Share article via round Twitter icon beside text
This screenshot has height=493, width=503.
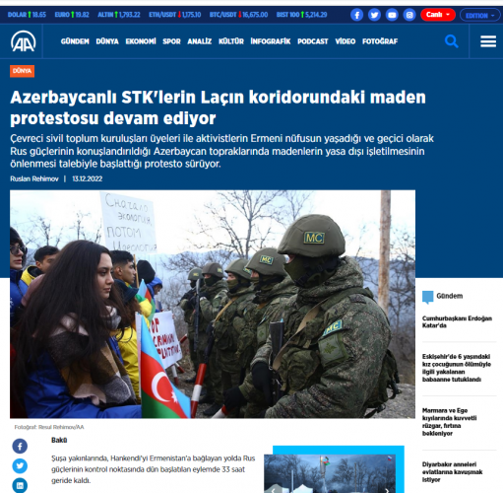click(20, 465)
